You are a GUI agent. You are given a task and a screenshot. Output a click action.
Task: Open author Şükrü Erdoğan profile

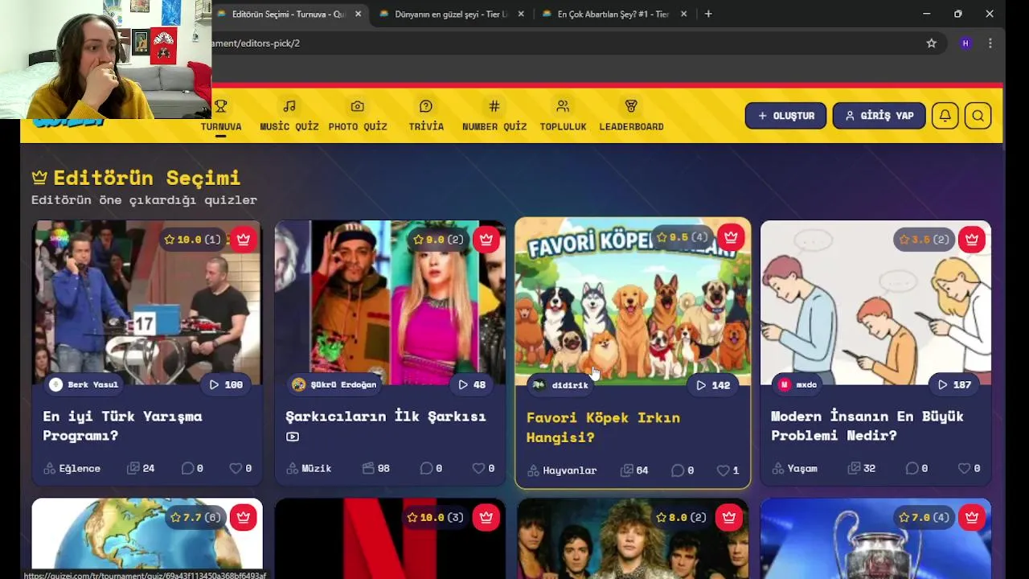pos(334,384)
